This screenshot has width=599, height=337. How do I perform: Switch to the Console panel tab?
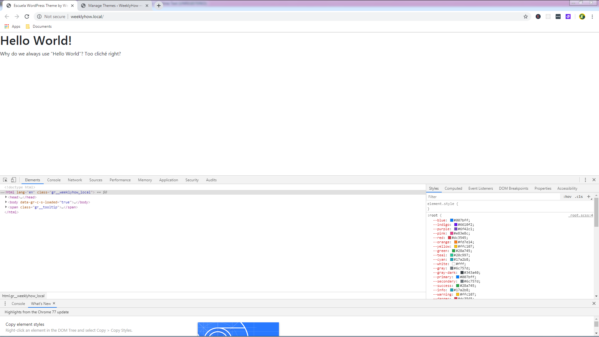coord(54,180)
